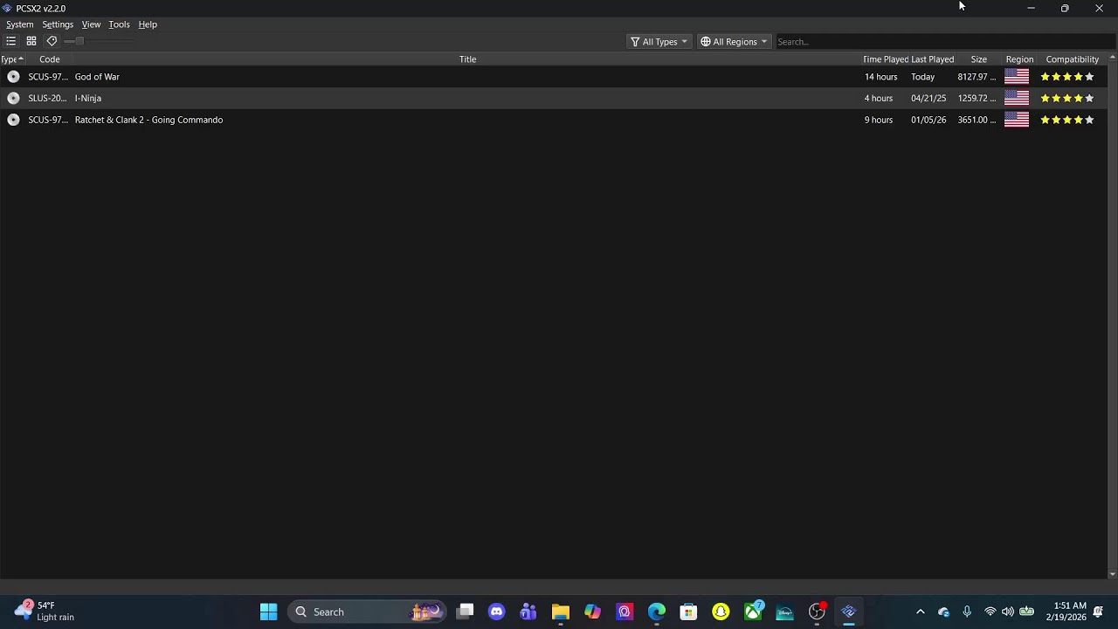Open Microsoft Store from the taskbar

click(688, 612)
